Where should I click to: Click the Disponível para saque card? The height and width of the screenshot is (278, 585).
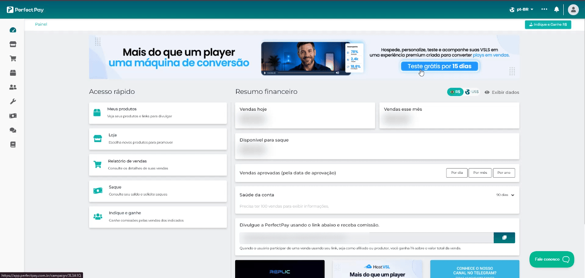tap(377, 146)
